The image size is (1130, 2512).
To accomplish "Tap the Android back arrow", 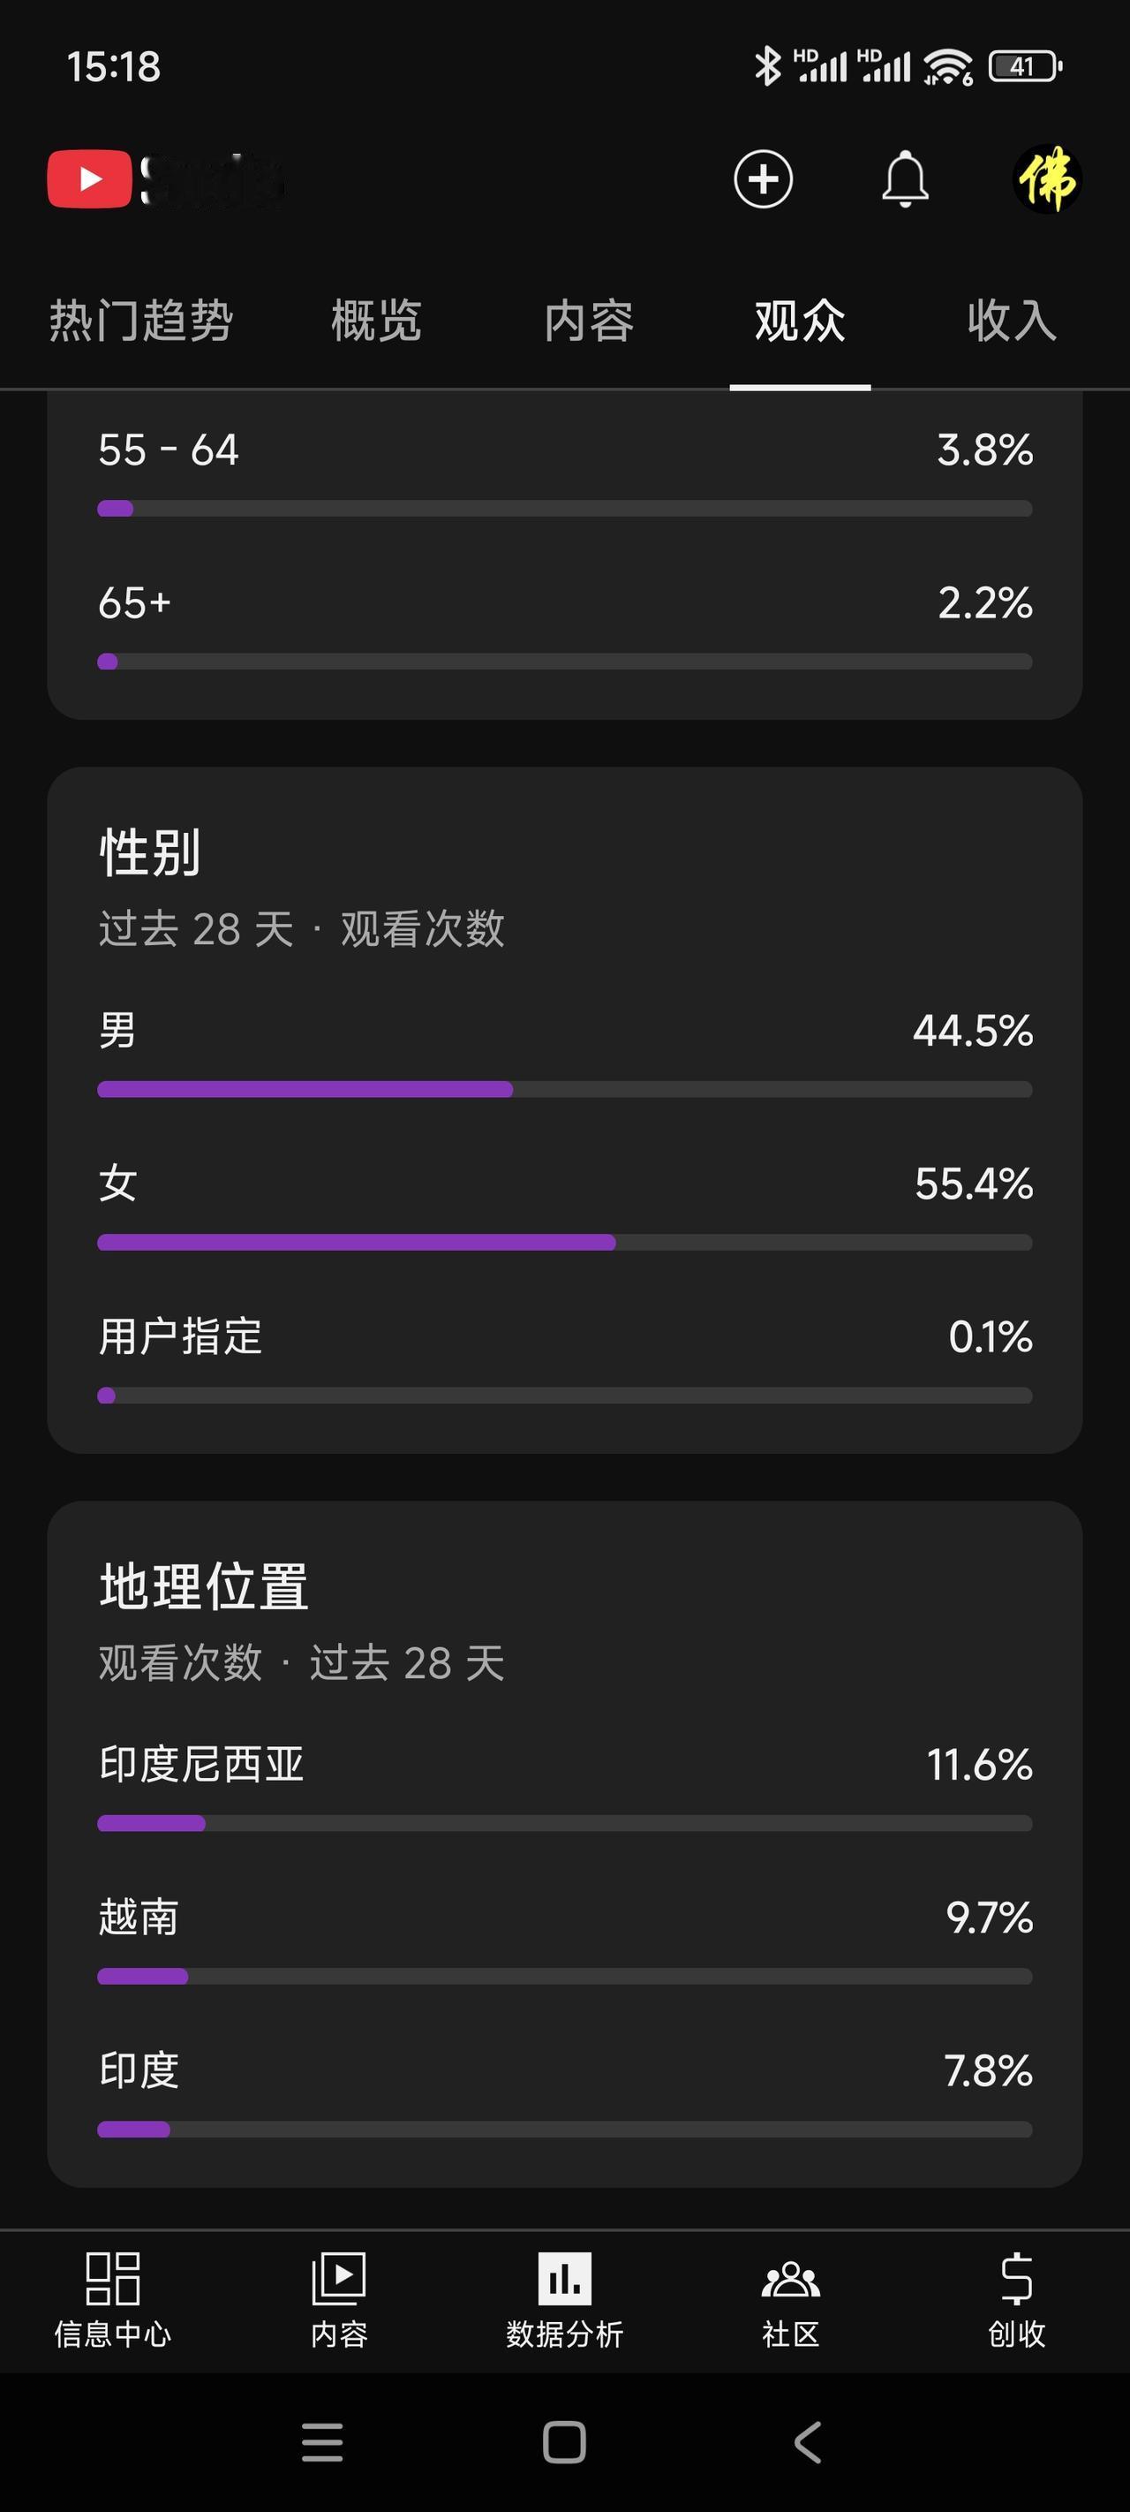I will [807, 2443].
